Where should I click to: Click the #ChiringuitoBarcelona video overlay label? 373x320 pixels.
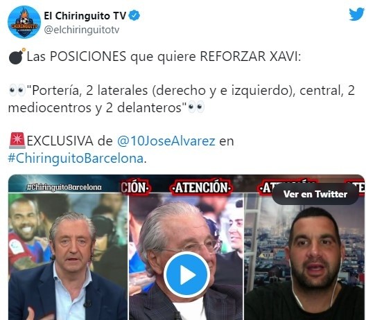(x=64, y=187)
